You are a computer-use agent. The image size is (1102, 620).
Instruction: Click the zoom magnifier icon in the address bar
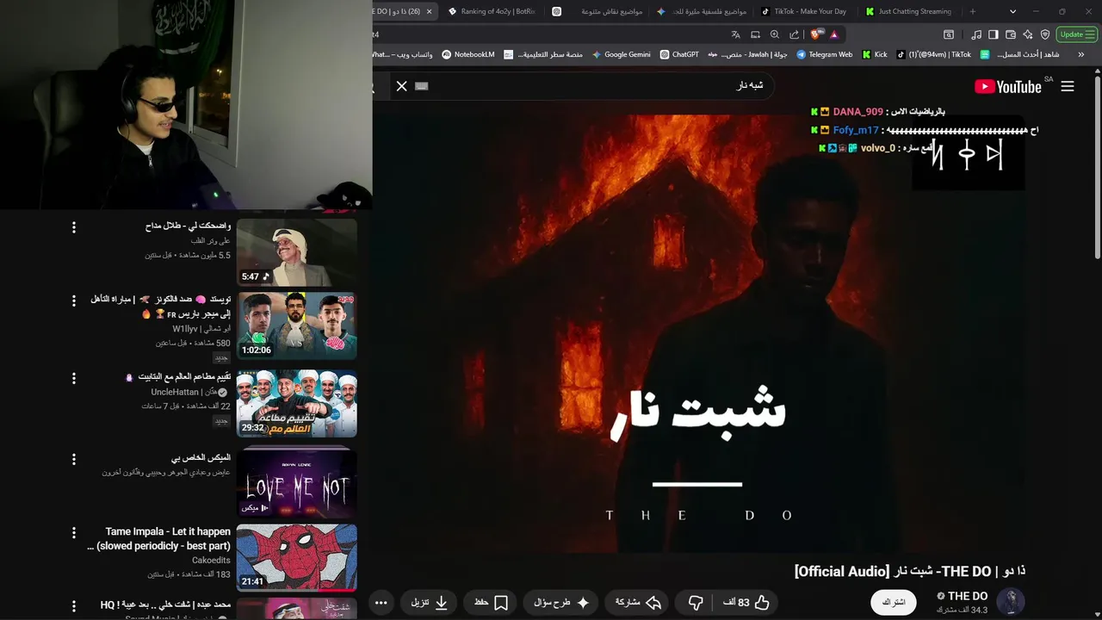point(775,34)
